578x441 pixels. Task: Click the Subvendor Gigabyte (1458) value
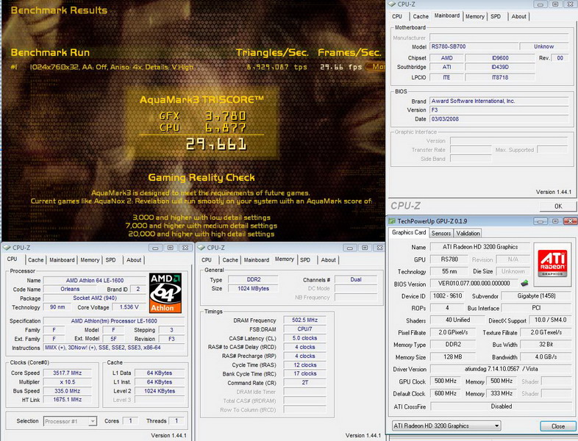(x=536, y=296)
